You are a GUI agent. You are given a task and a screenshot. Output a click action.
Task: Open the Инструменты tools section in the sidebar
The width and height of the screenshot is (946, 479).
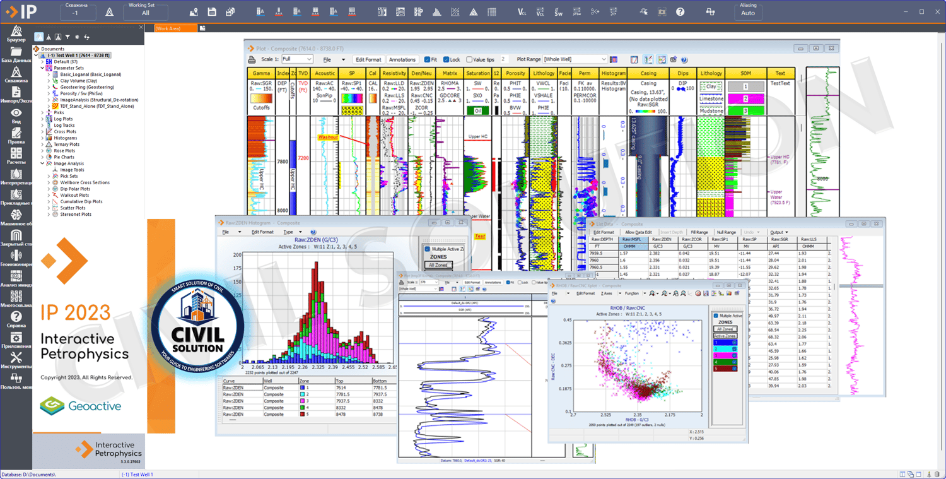point(16,360)
